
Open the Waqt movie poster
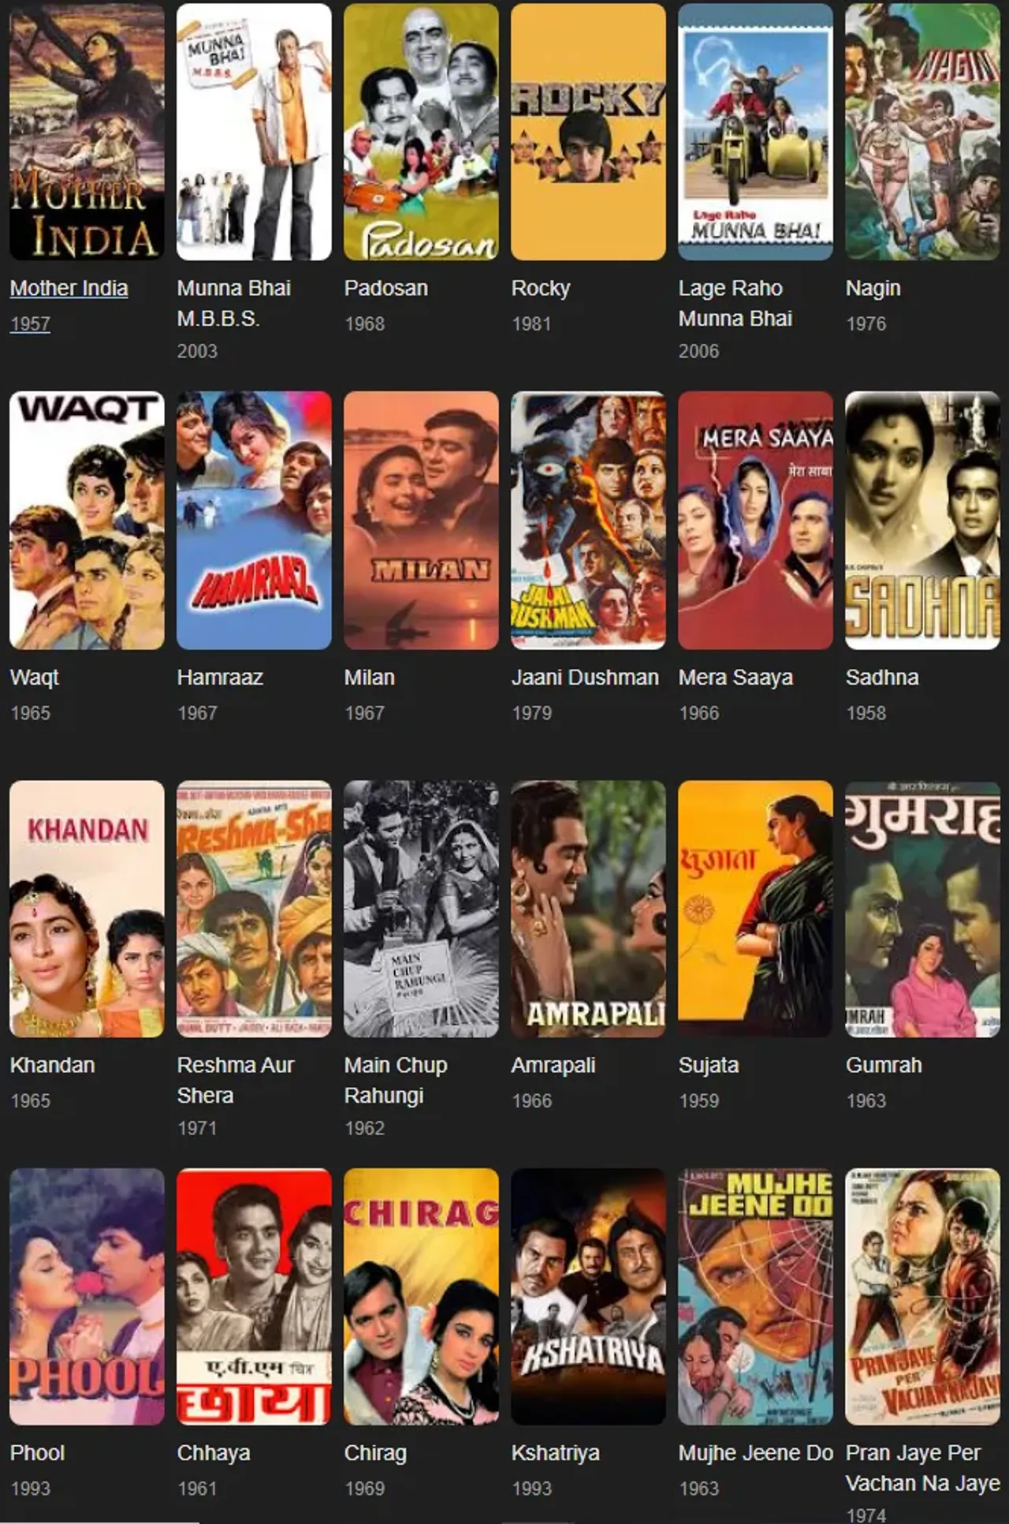pyautogui.click(x=87, y=521)
